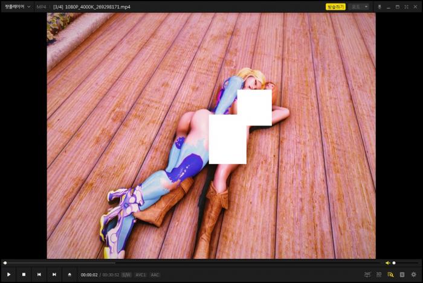This screenshot has height=283, width=423.
Task: Open the control panel square icon
Action: pos(402,275)
